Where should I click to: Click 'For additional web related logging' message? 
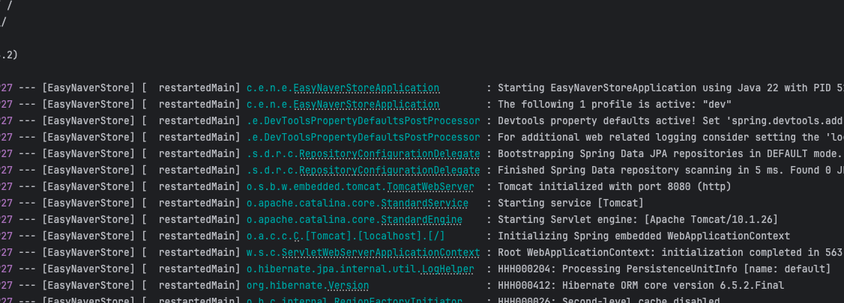click(671, 138)
